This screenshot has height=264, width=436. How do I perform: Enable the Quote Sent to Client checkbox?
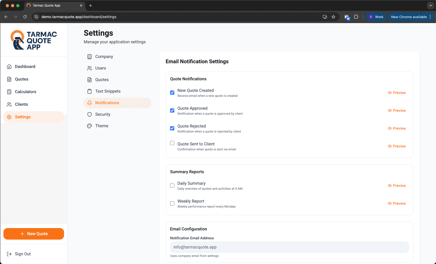(x=172, y=143)
